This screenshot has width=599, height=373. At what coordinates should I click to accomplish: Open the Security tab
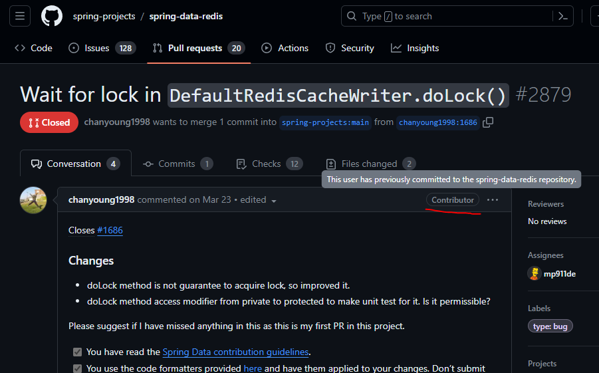tap(350, 48)
